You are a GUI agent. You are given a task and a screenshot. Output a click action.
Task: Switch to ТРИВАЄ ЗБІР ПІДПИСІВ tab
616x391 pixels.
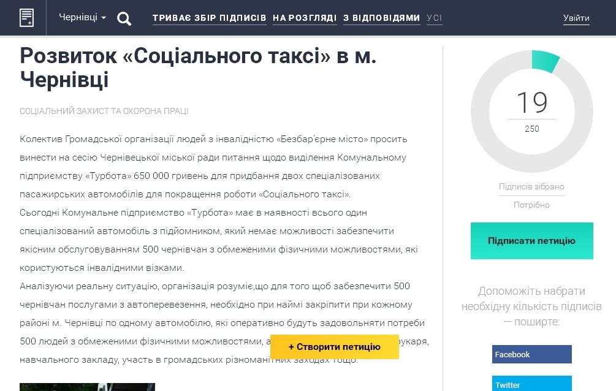209,18
